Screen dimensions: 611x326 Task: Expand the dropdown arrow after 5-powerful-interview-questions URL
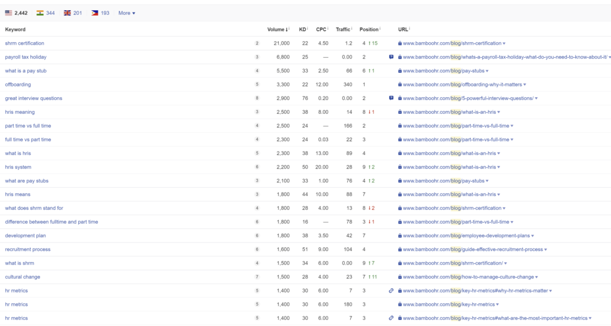[x=536, y=98]
